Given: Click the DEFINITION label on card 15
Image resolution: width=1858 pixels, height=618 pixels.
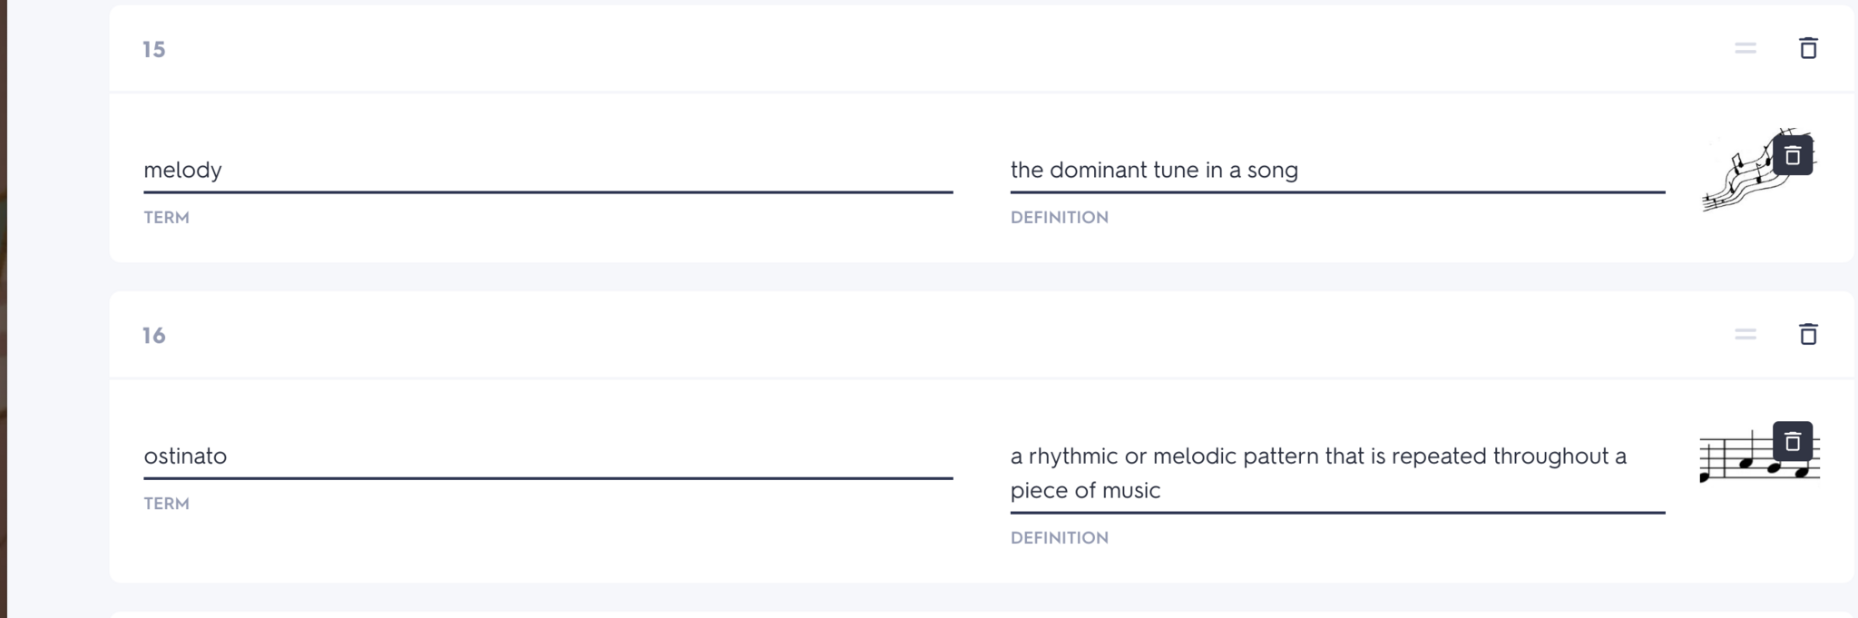Looking at the screenshot, I should pyautogui.click(x=1059, y=218).
